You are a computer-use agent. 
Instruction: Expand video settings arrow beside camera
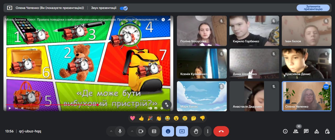pyautogui.click(x=132, y=131)
